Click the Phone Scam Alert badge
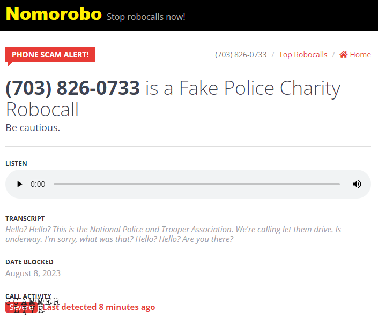Screen dimensions: 378x320 click(50, 55)
